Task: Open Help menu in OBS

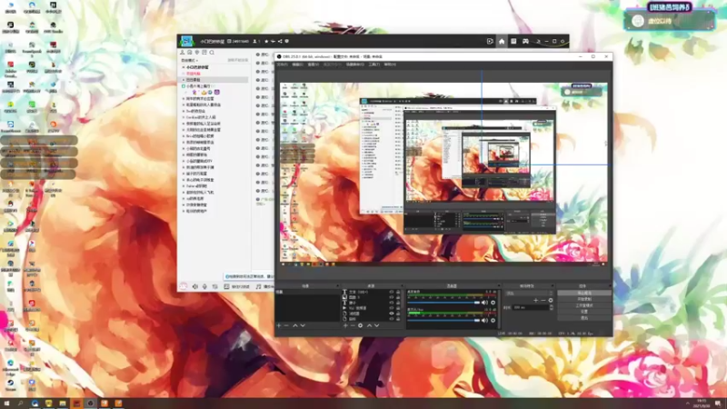Action: click(x=390, y=65)
